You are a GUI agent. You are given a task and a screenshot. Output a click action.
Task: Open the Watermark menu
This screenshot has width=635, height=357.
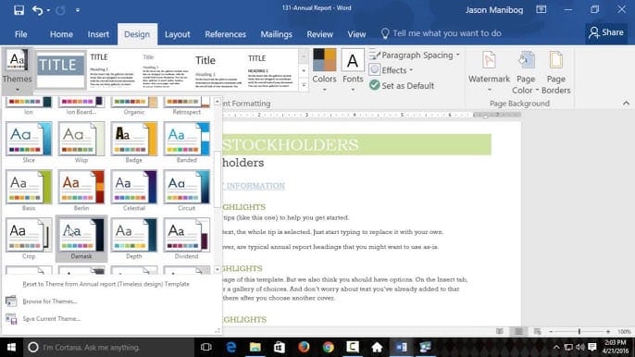(x=489, y=71)
